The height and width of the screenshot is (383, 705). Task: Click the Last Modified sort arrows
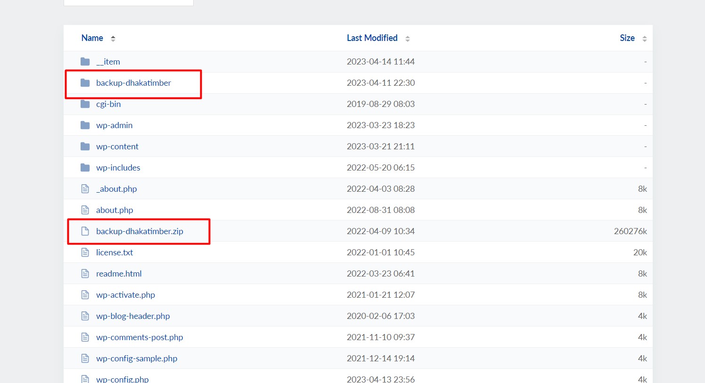(408, 39)
